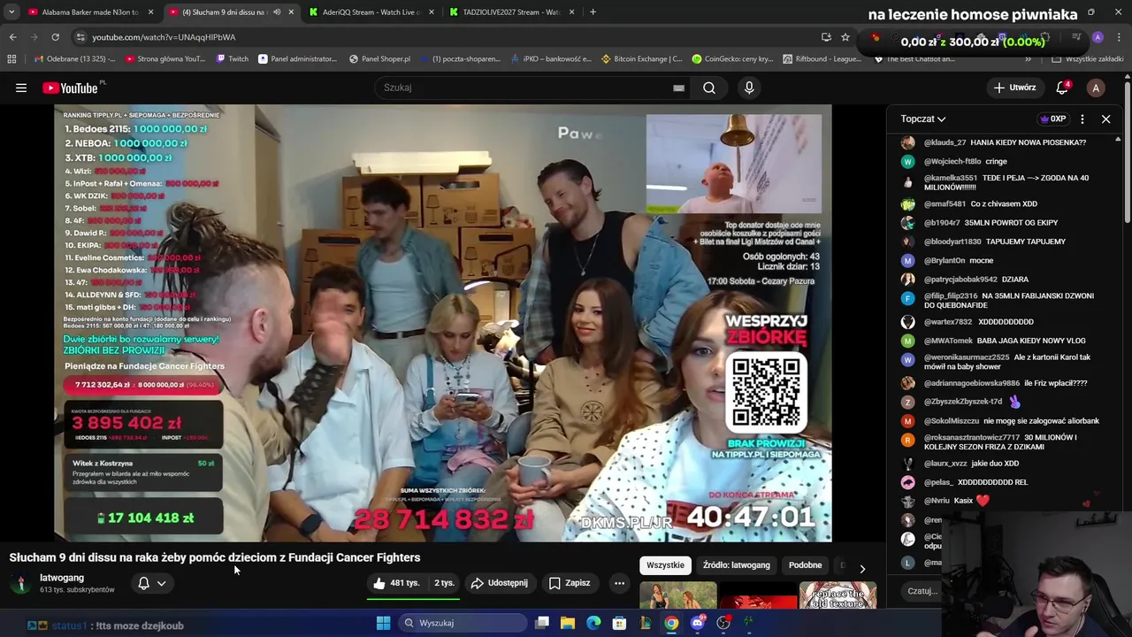Share the video via Udostępnij
The image size is (1132, 637).
500,583
